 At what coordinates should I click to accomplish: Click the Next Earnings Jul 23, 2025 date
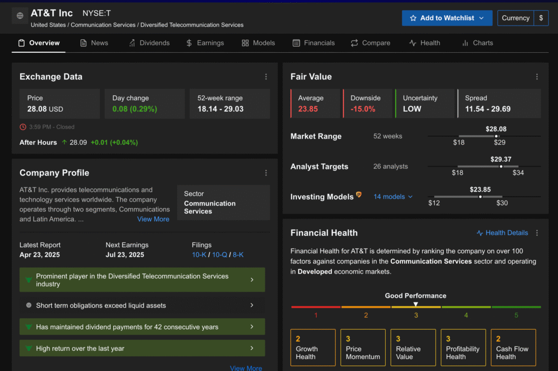(125, 254)
